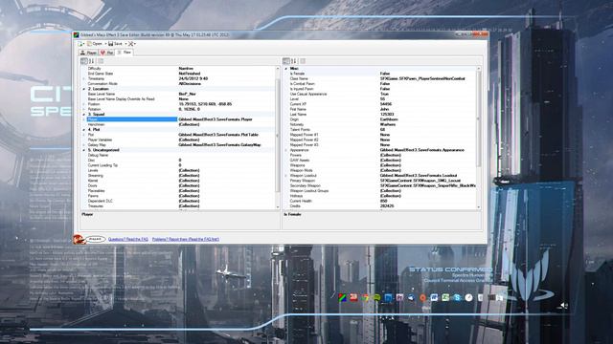Switch to the Plot tab
Image resolution: width=613 pixels, height=344 pixels.
[x=106, y=53]
